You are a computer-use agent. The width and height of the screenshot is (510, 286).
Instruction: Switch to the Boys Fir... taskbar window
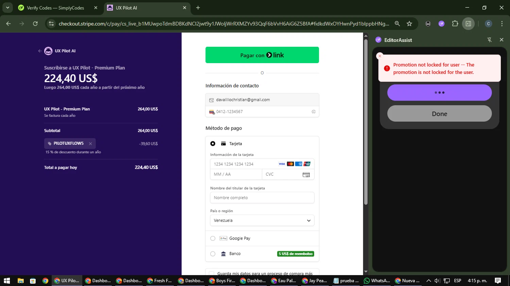tap(222, 281)
